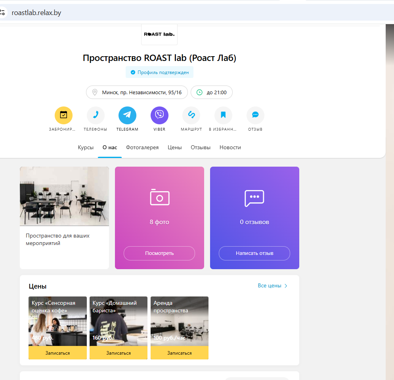Click Записаться under Аренда пространства
The height and width of the screenshot is (380, 394).
point(180,353)
